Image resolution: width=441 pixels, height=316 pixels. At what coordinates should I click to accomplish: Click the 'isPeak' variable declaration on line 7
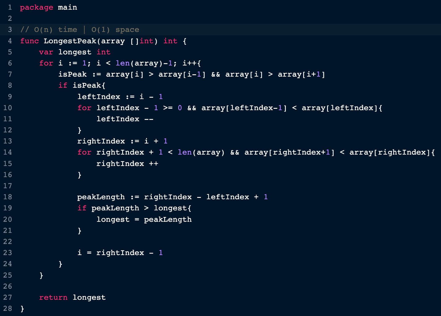[x=73, y=74]
